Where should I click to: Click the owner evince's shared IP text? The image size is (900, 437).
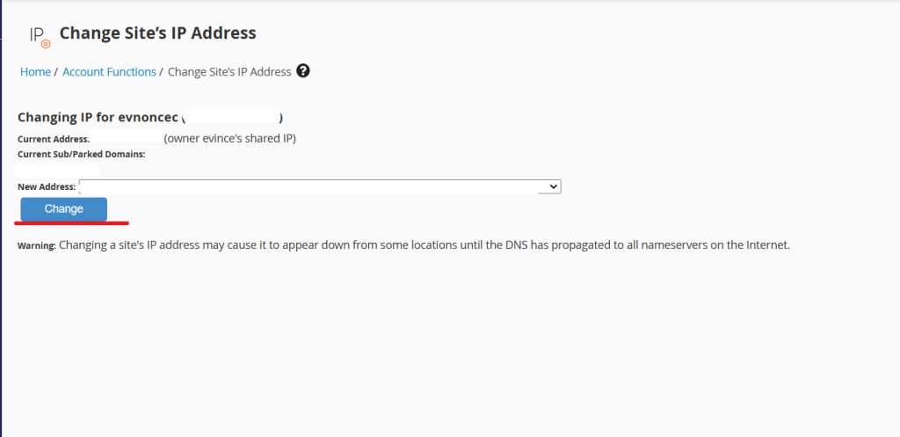pos(230,139)
